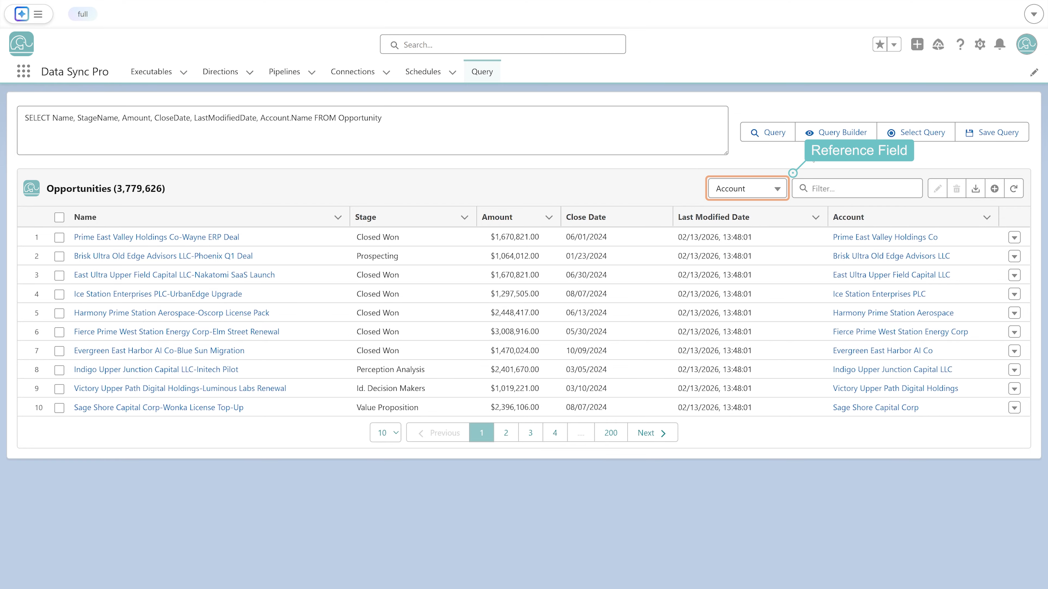Screen dimensions: 1048x589
Task: Click the Query button
Action: (x=768, y=132)
